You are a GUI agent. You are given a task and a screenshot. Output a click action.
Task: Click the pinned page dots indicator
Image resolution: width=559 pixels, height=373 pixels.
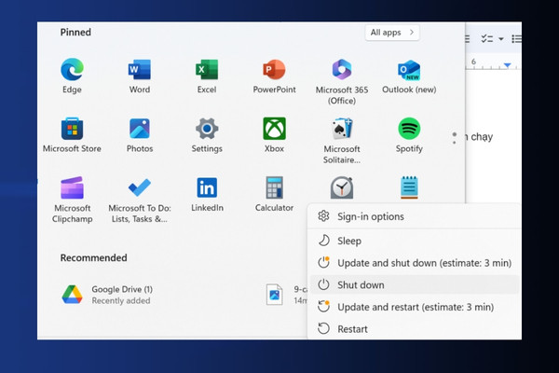(455, 138)
